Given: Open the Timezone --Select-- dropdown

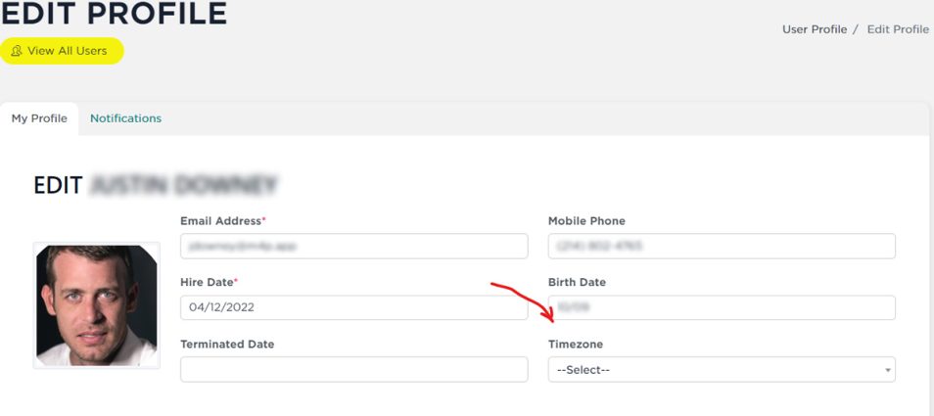Looking at the screenshot, I should (722, 370).
